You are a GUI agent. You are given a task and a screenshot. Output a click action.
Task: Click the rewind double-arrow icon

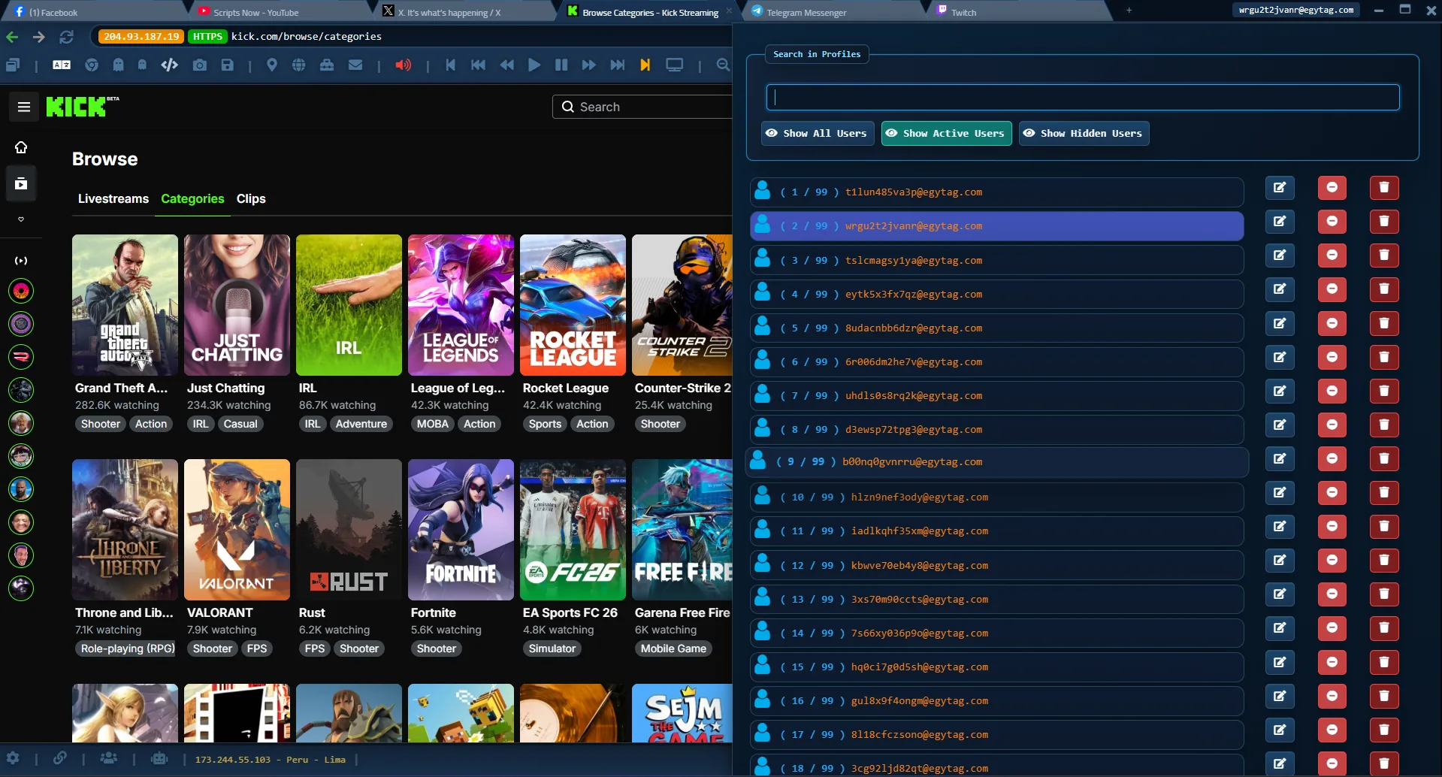(507, 65)
